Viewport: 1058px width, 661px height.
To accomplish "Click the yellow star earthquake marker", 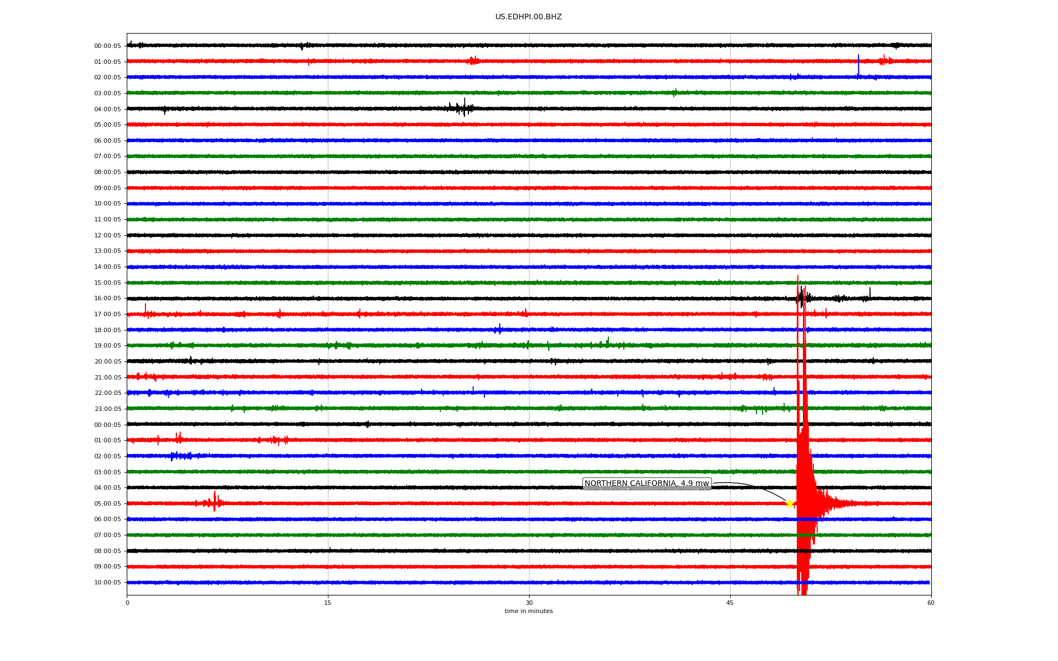I will [x=789, y=503].
